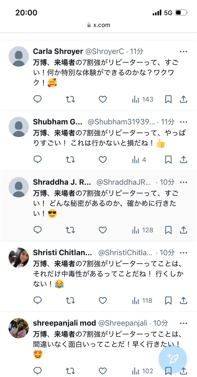View analytics showing 118 views

pos(142,301)
